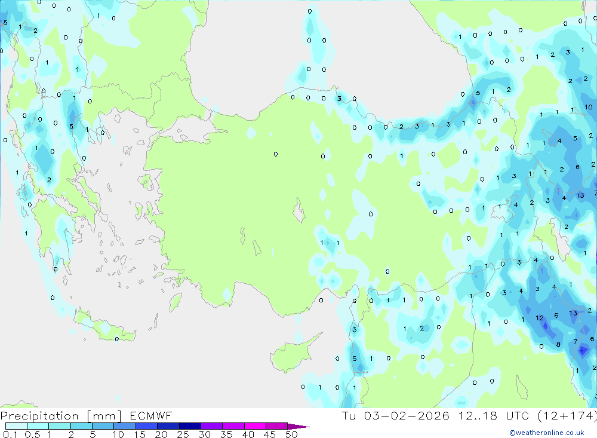Viewport: 597px width, 438px height.
Task: Click the '[mm]' unit label
Action: point(104,416)
